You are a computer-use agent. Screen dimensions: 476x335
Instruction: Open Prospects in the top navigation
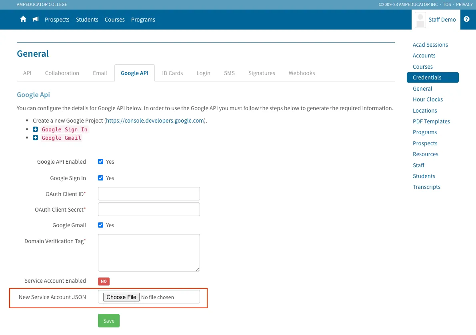tap(57, 20)
